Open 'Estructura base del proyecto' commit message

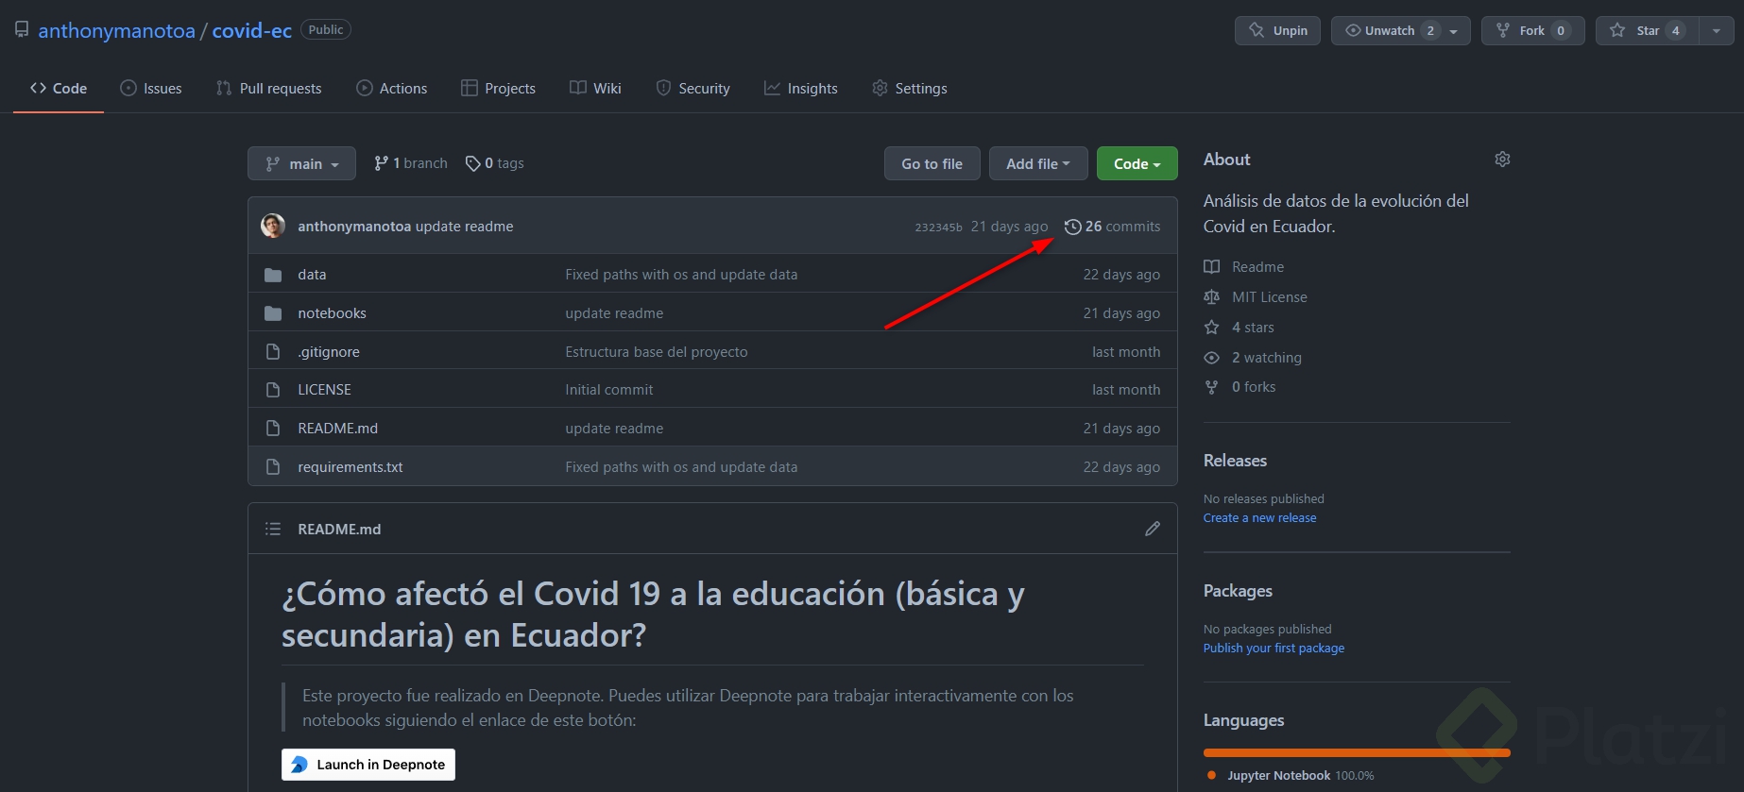tap(656, 352)
